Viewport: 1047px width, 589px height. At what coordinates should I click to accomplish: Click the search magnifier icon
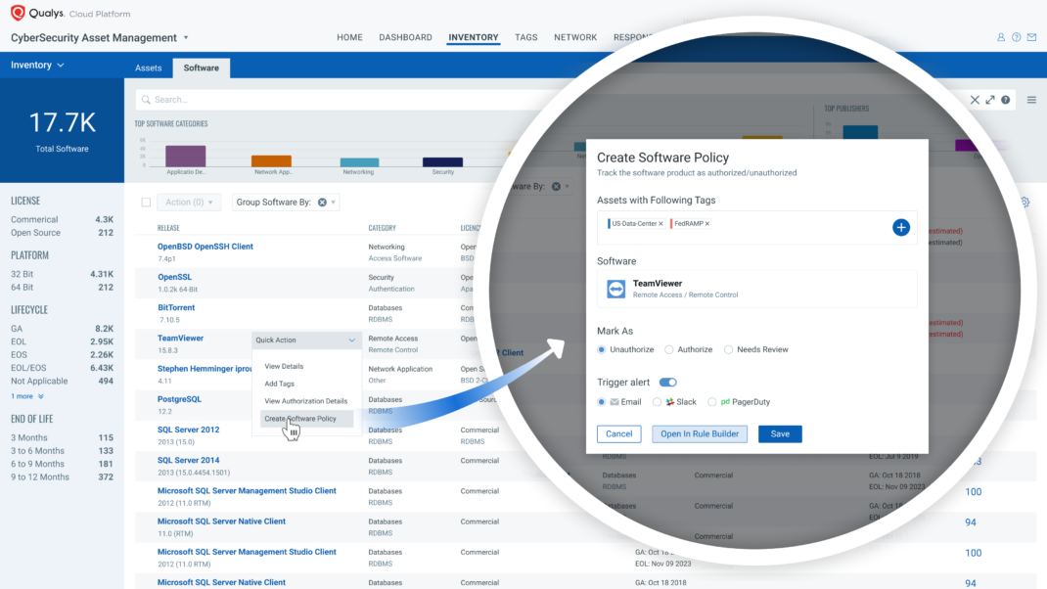(x=146, y=100)
